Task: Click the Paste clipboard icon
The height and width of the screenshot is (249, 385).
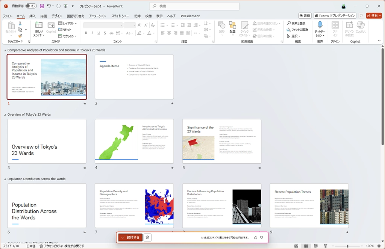Action: coord(11,26)
